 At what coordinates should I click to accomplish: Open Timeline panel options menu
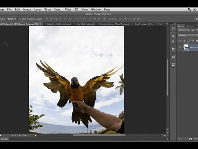167,139
